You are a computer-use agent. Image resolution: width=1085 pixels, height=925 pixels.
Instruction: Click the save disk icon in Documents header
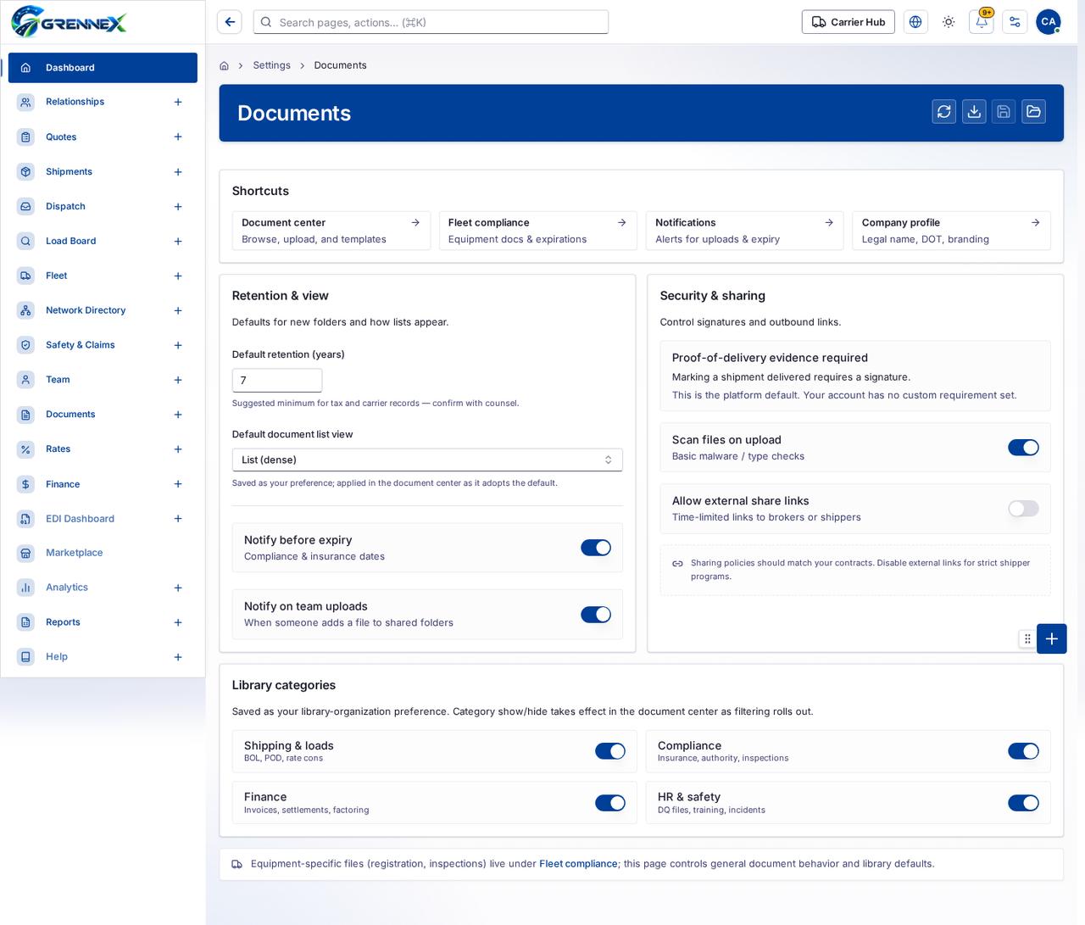click(1004, 112)
